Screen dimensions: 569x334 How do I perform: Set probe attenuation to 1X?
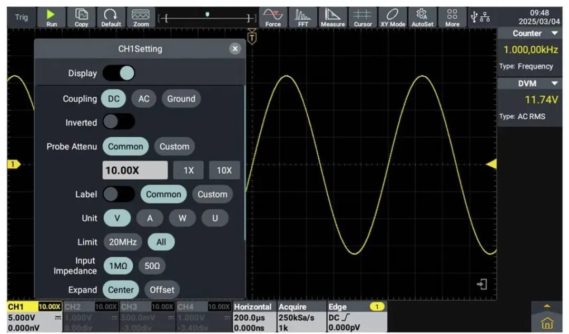(188, 170)
